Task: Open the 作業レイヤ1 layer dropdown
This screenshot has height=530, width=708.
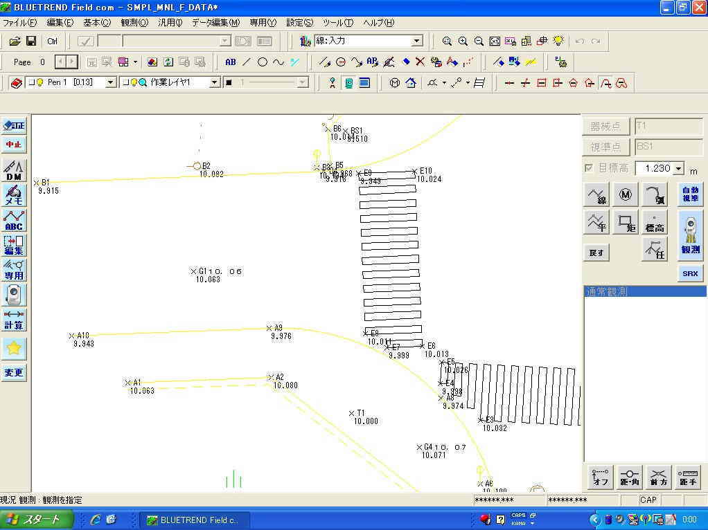Action: point(214,82)
